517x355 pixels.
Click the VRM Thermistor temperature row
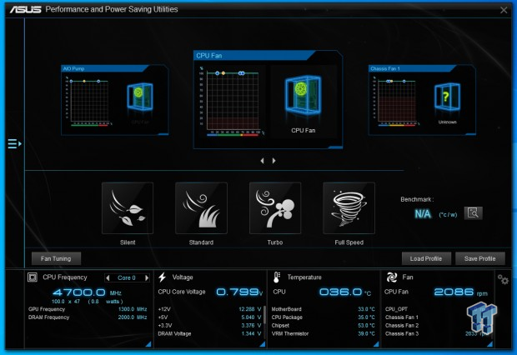coord(324,333)
